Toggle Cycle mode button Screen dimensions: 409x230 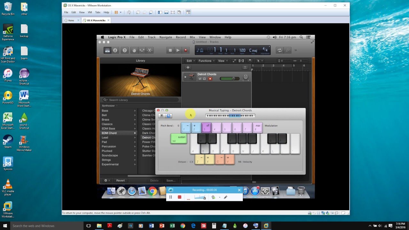pyautogui.click(x=280, y=50)
